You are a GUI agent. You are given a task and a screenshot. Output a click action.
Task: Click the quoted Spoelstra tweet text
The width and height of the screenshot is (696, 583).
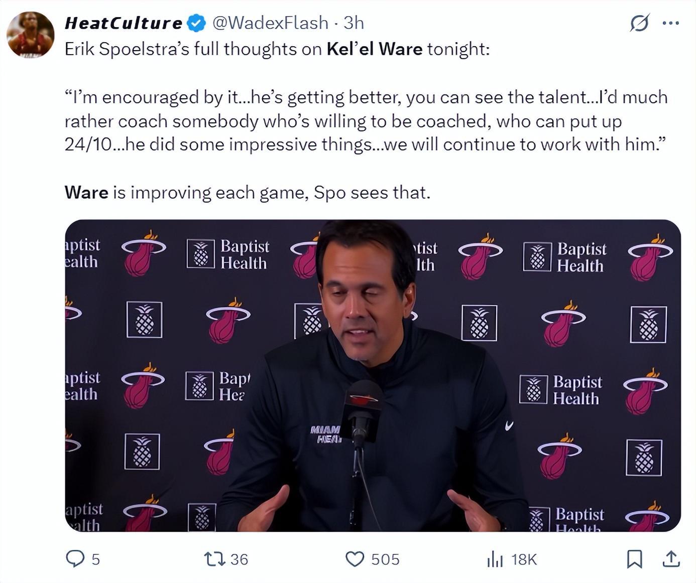point(366,121)
